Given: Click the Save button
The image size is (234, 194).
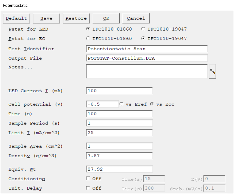Looking at the screenshot, I should click(x=46, y=18).
